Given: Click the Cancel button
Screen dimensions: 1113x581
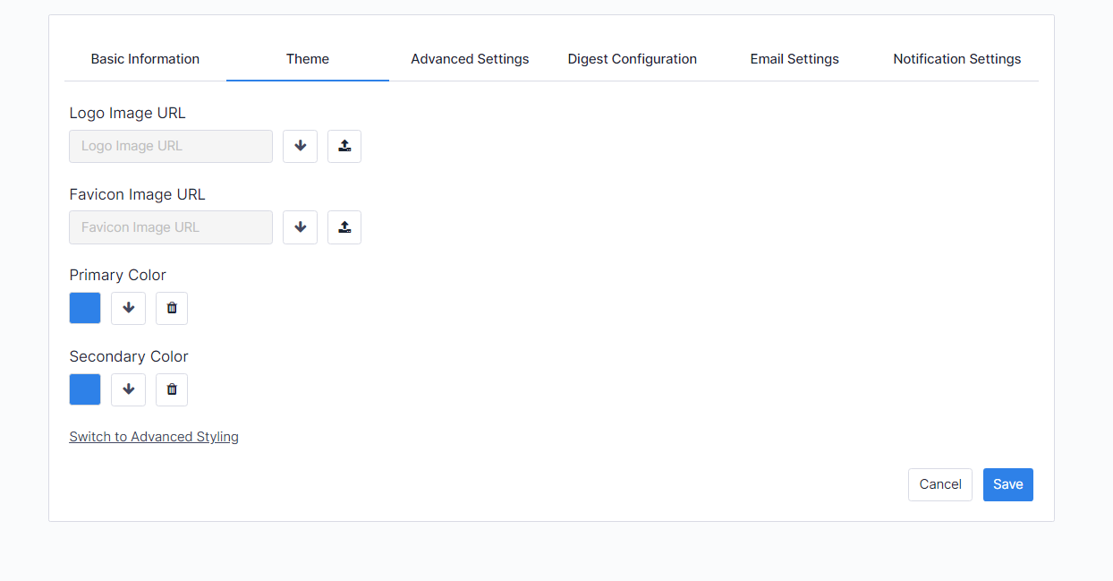Looking at the screenshot, I should point(939,484).
